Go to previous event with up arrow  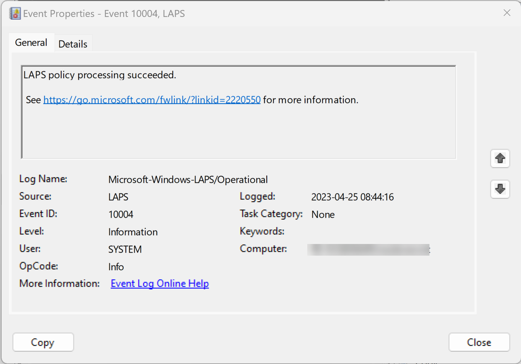tap(500, 159)
